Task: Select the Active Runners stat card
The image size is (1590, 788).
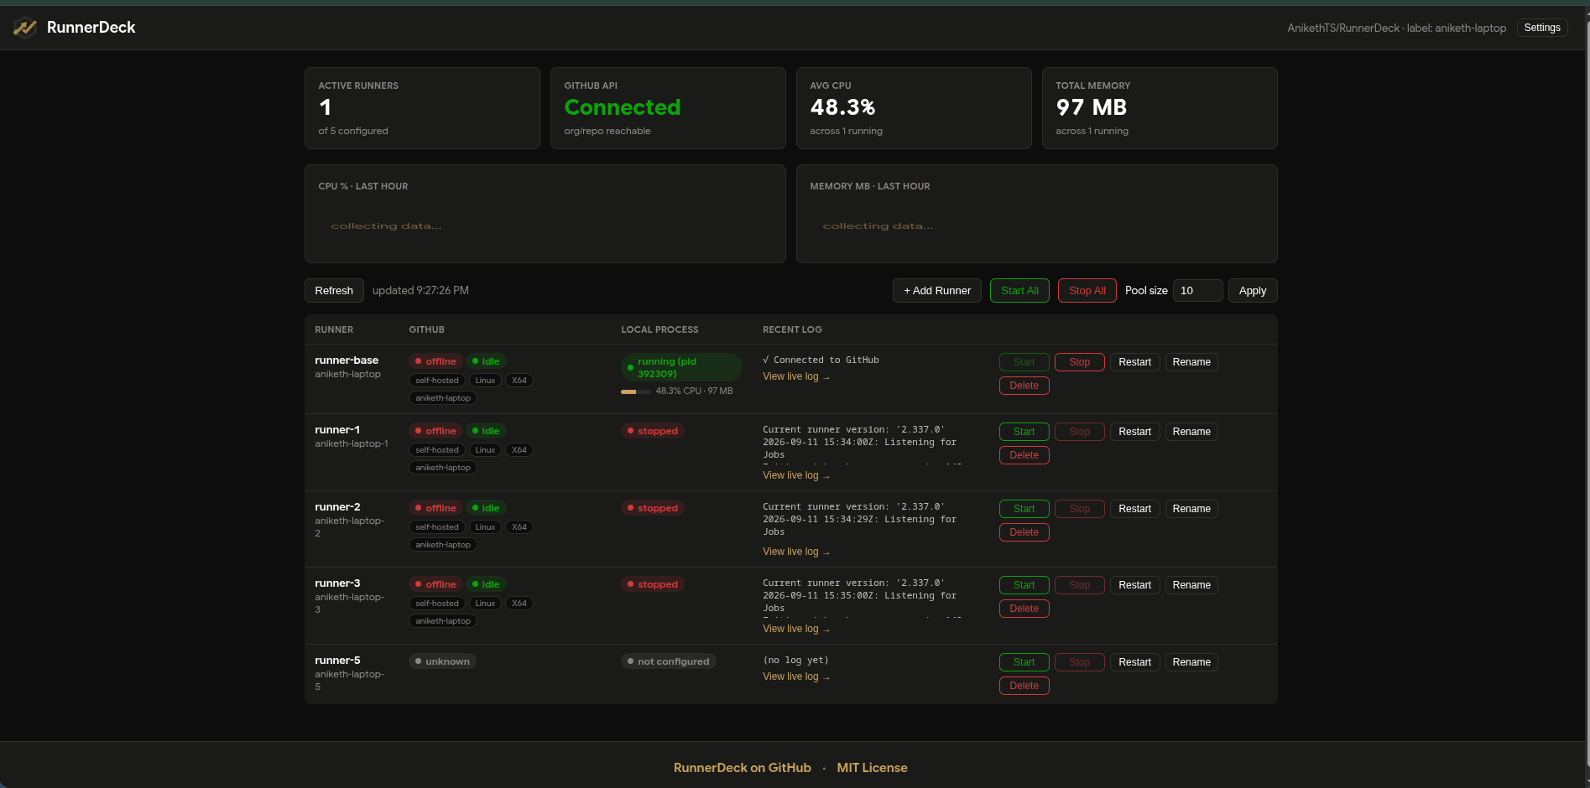Action: 422,108
